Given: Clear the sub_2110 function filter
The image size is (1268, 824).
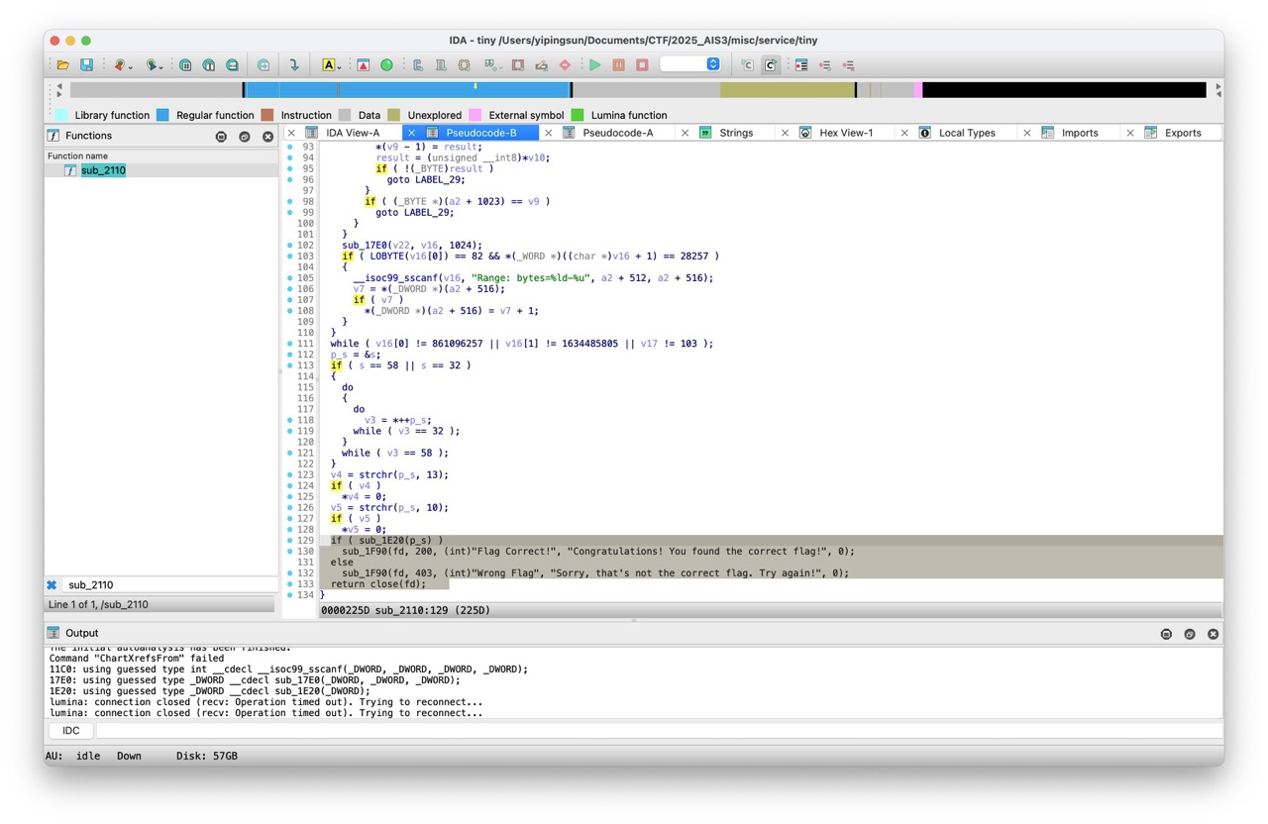Looking at the screenshot, I should [53, 585].
